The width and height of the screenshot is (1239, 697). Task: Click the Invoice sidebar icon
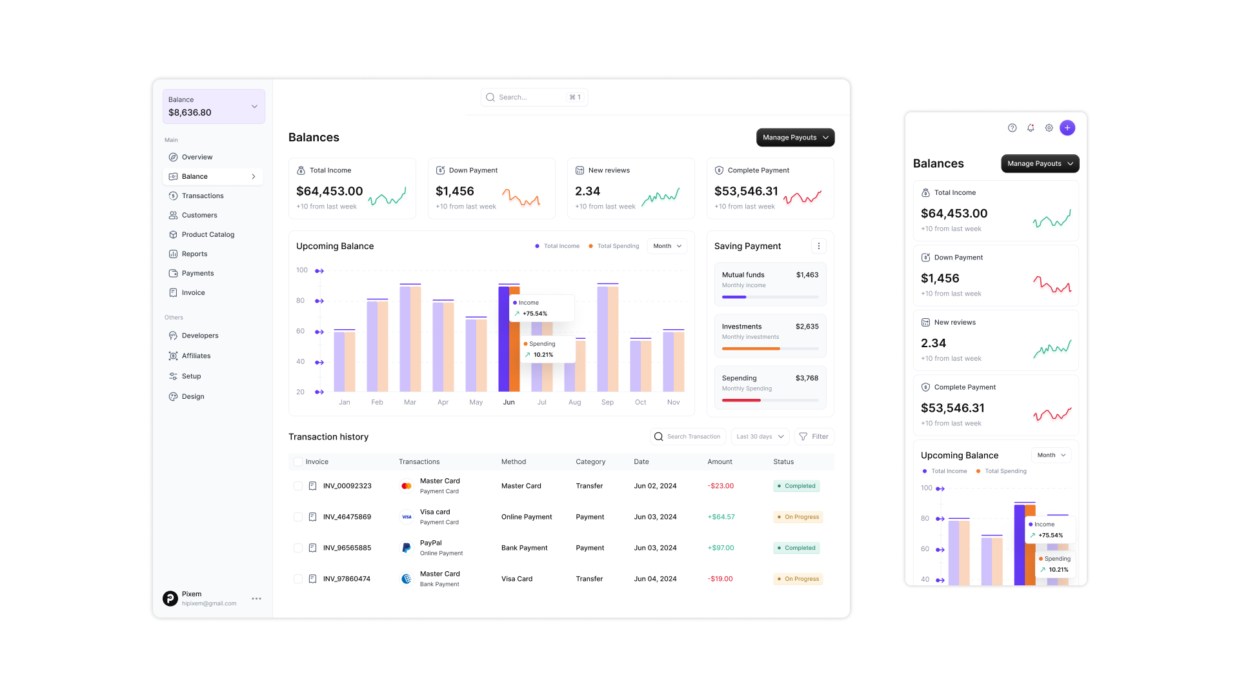pyautogui.click(x=174, y=292)
